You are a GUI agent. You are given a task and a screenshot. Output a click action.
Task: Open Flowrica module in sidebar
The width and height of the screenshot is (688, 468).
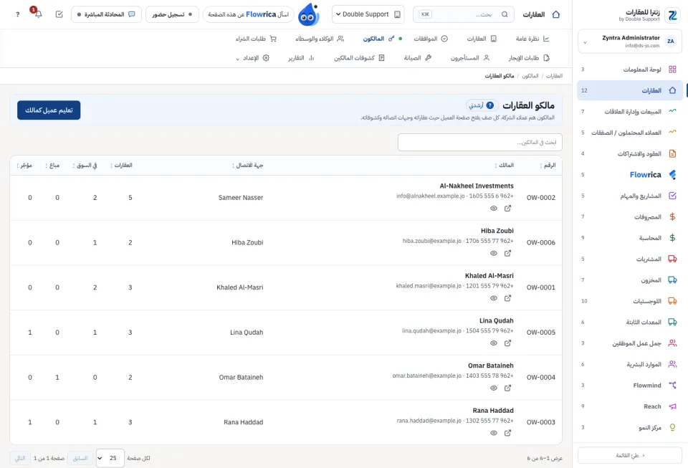click(x=630, y=175)
